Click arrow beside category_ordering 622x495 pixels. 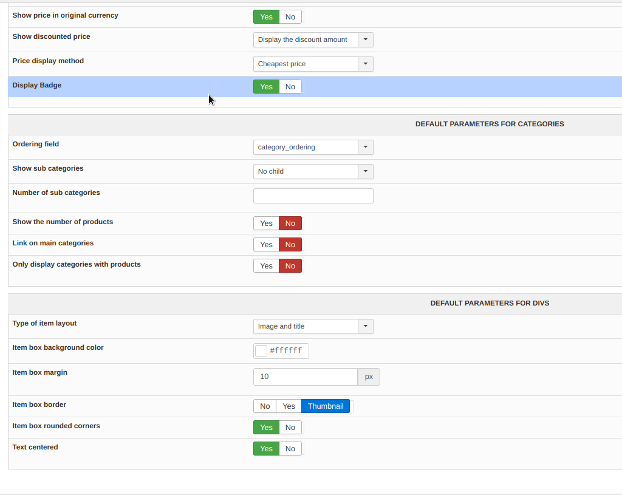(365, 147)
